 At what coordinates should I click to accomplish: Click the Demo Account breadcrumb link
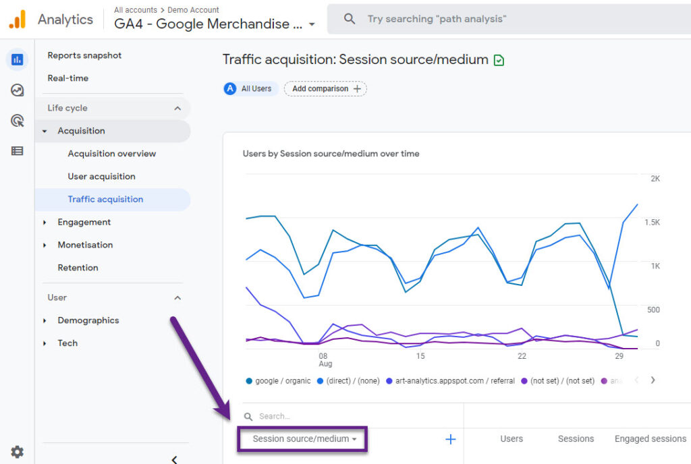click(x=193, y=9)
